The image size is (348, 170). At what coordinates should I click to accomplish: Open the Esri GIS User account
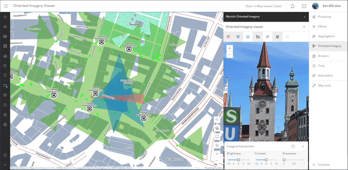click(327, 6)
